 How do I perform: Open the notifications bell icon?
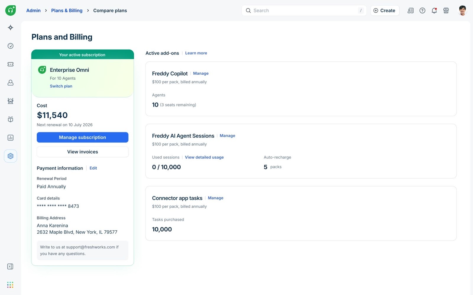point(434,10)
